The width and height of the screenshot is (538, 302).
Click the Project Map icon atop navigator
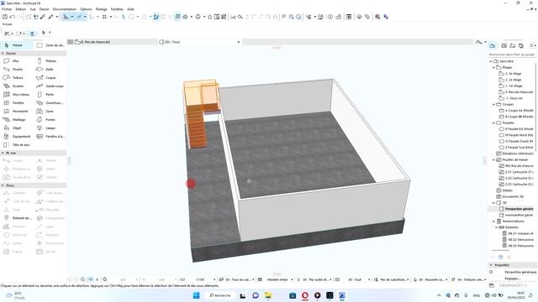(x=493, y=45)
